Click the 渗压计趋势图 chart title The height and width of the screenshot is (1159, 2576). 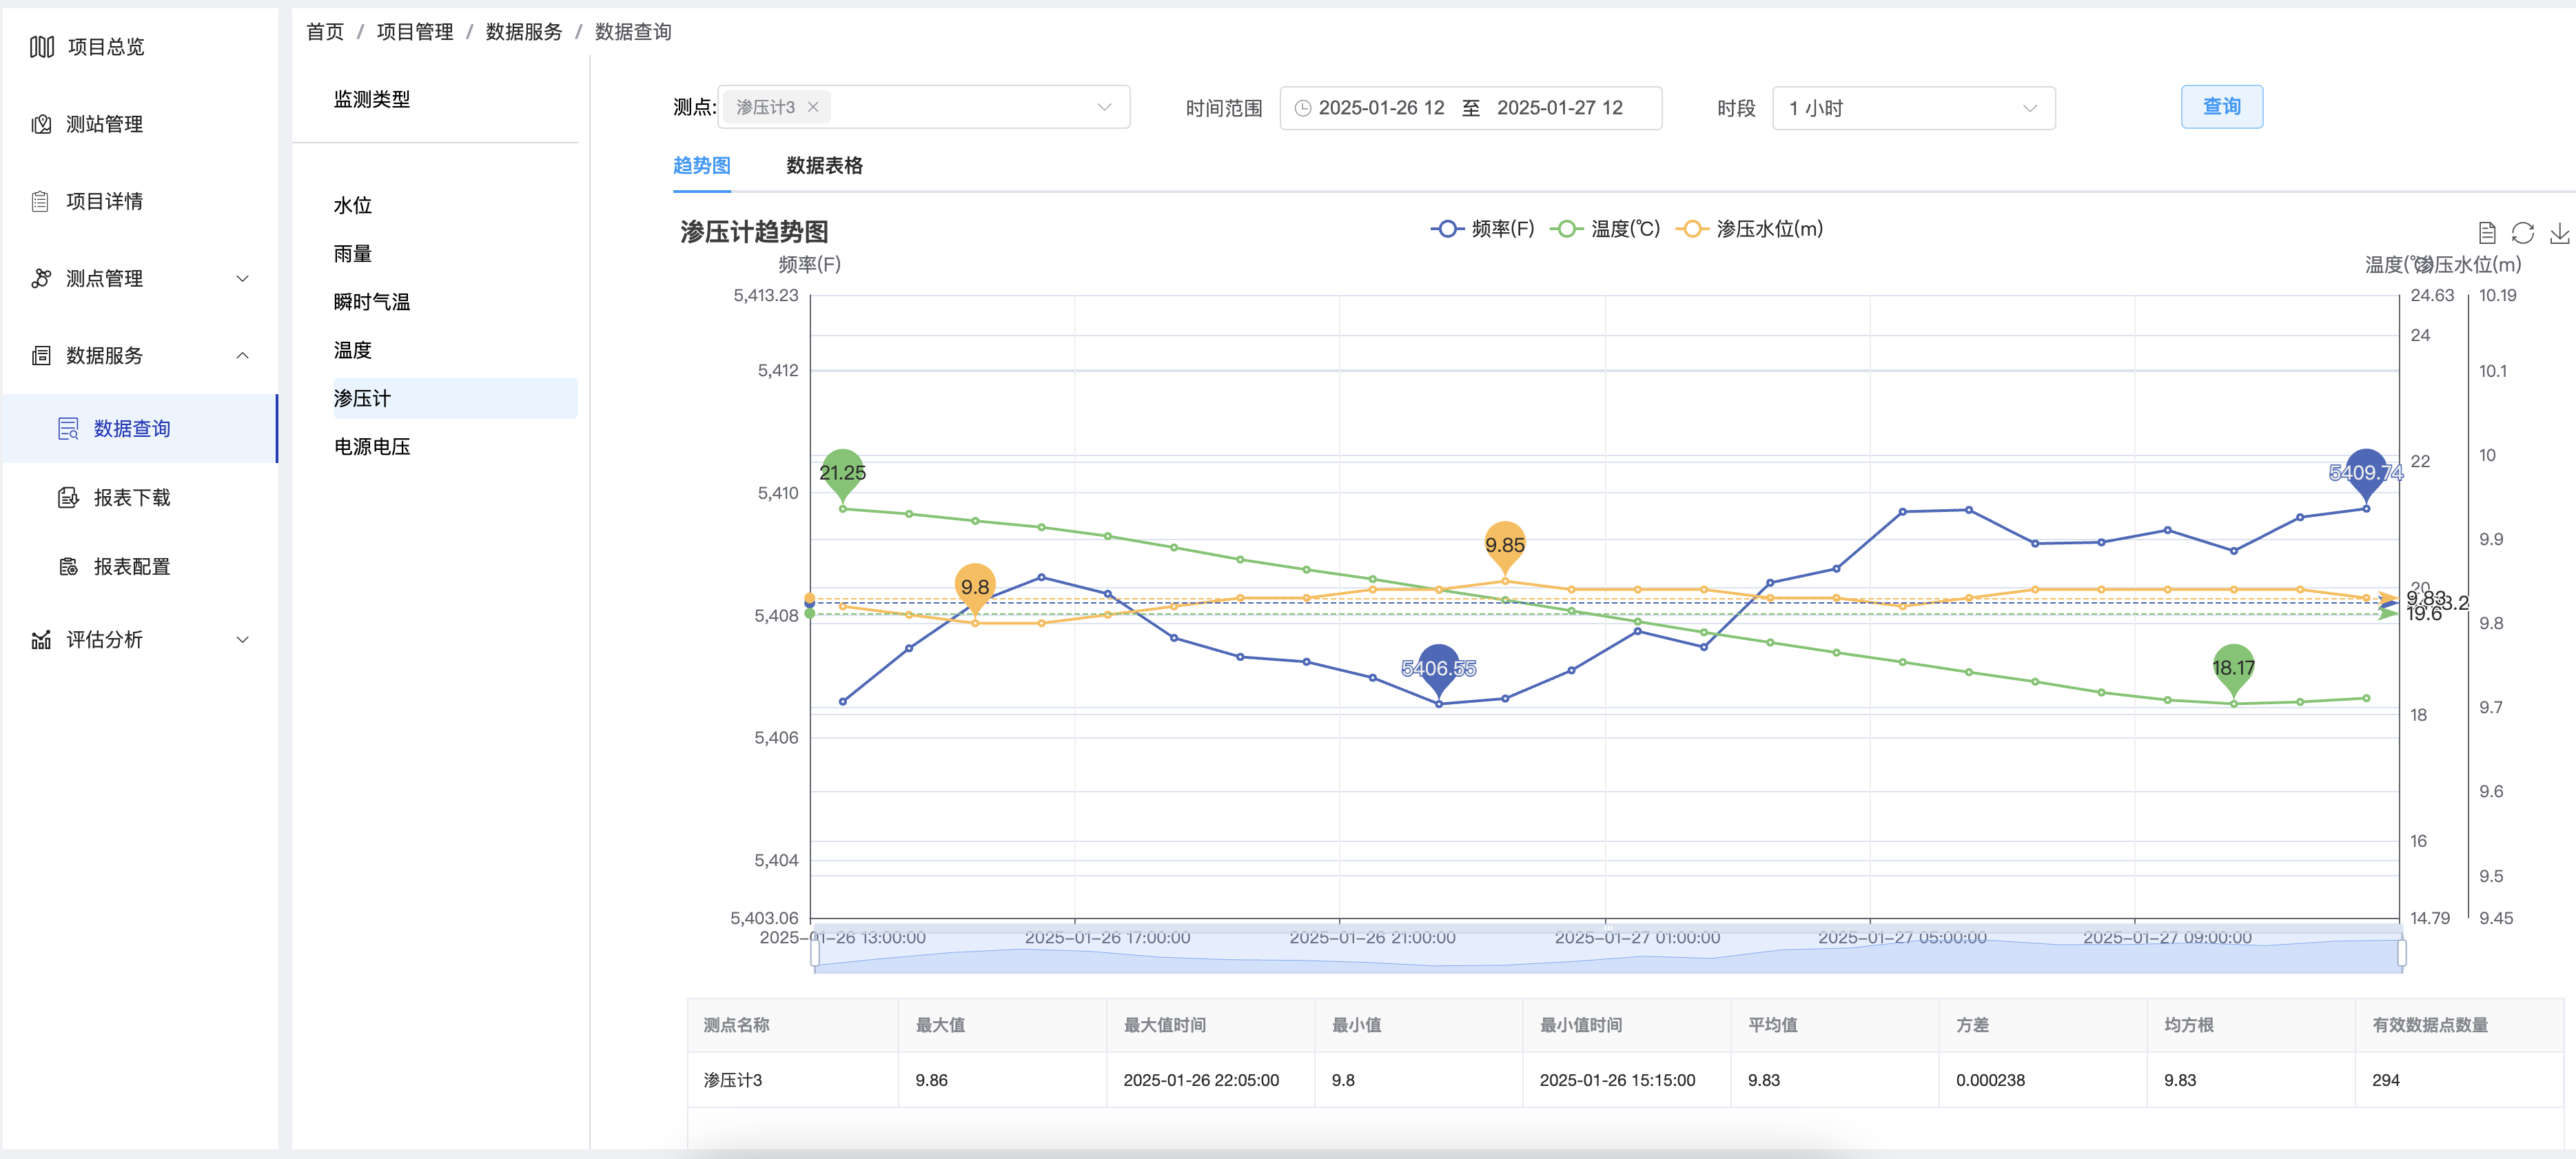coord(754,232)
